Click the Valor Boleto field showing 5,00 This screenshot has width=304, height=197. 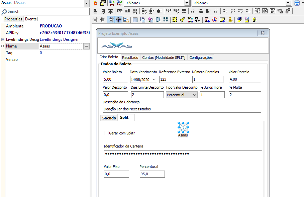click(115, 80)
